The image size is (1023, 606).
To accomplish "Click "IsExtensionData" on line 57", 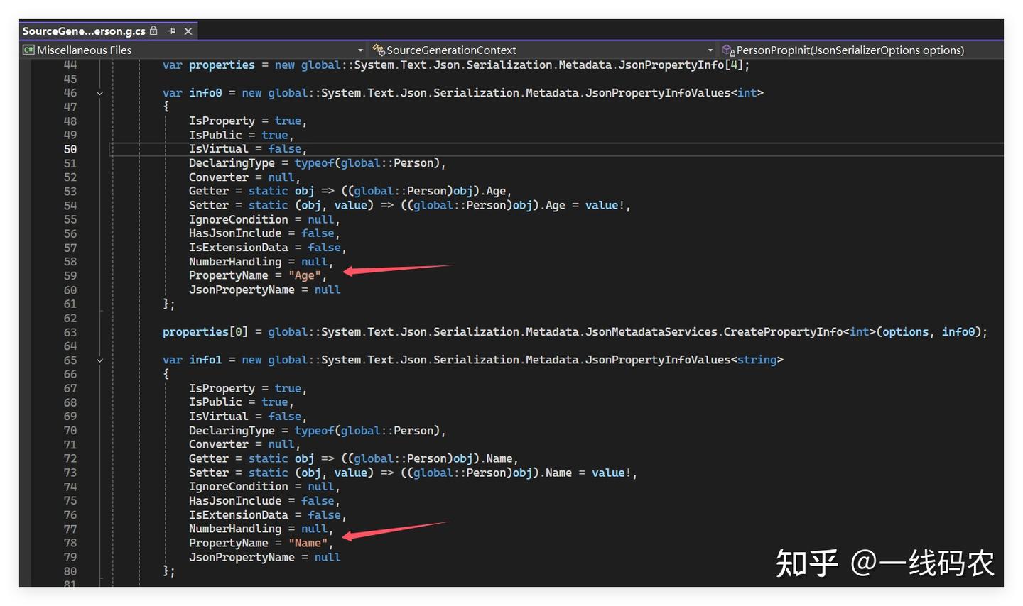I will (x=239, y=248).
